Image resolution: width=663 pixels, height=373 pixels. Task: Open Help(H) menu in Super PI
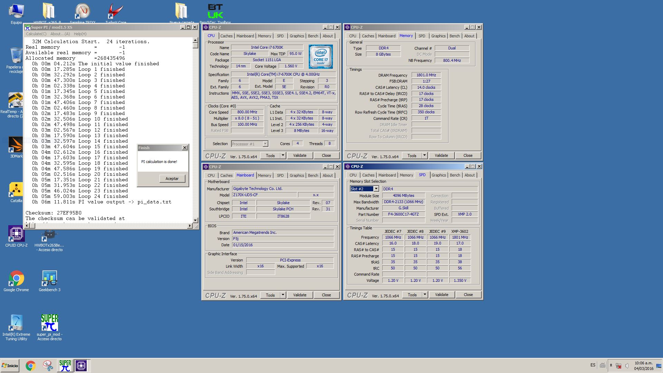[x=80, y=34]
